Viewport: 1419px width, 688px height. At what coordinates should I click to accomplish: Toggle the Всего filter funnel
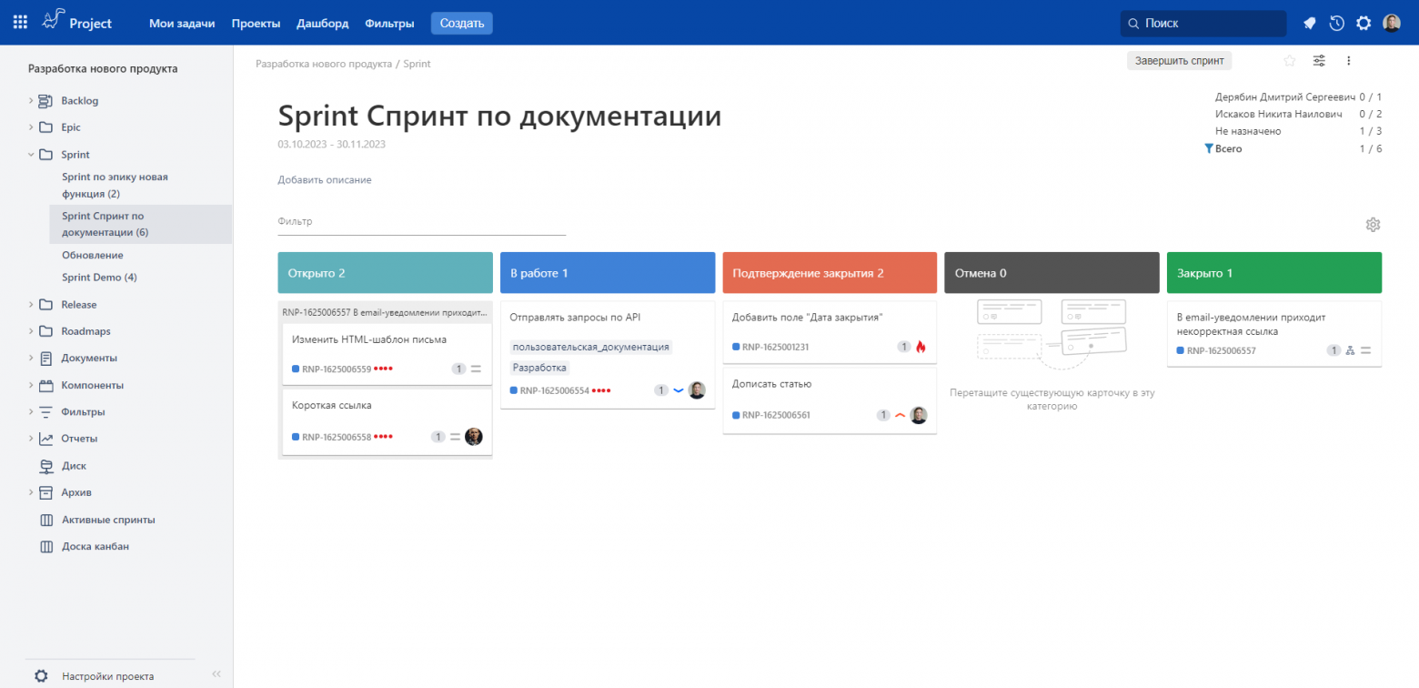point(1209,148)
